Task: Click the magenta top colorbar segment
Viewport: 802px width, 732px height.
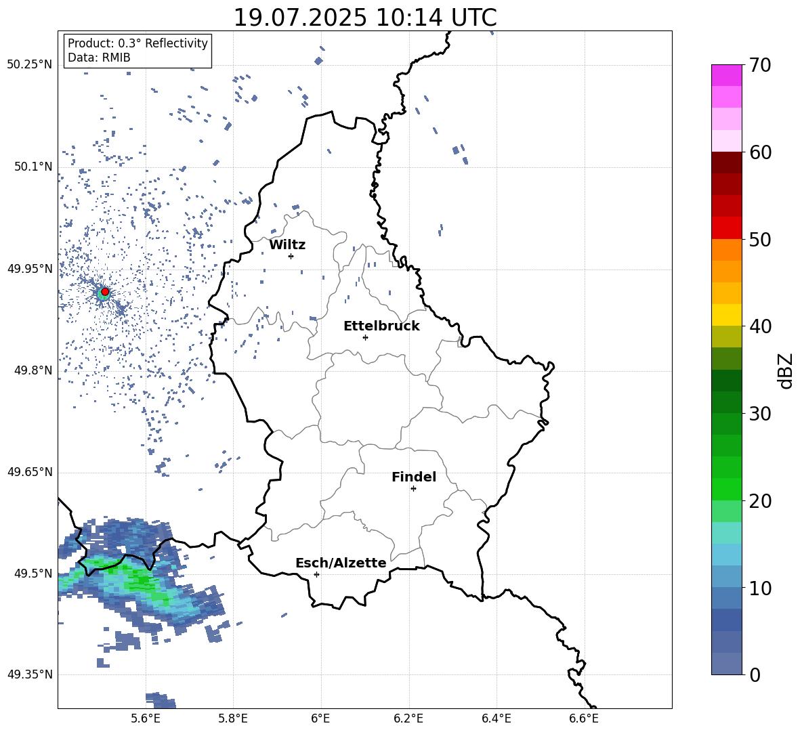Action: tap(726, 75)
